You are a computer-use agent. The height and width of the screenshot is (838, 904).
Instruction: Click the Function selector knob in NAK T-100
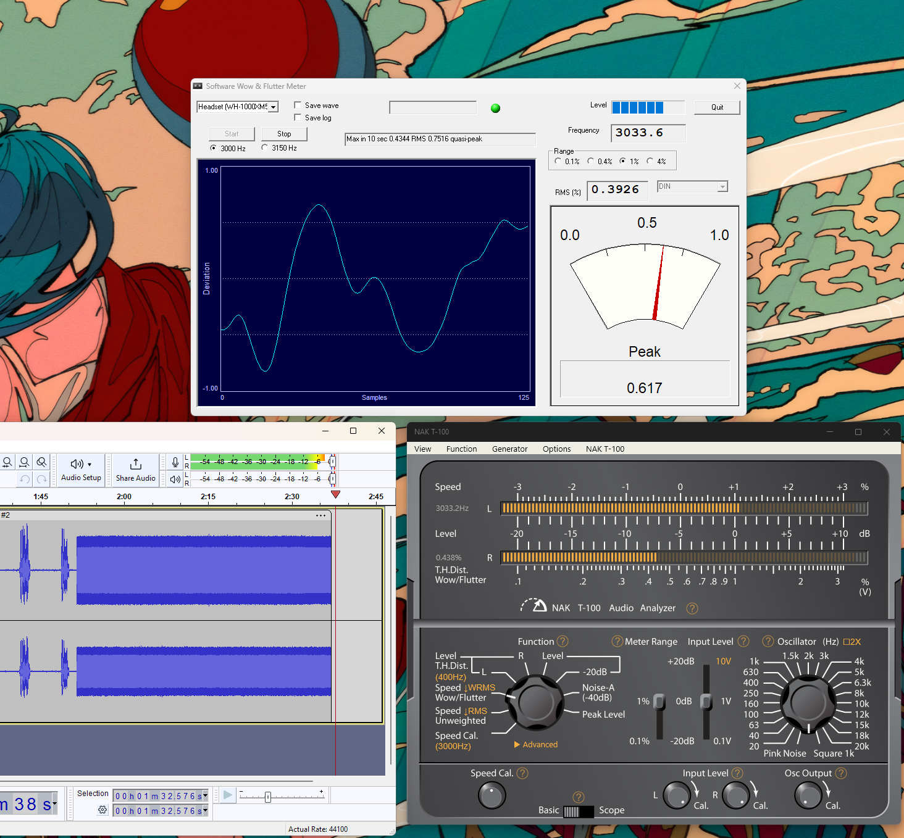click(535, 702)
